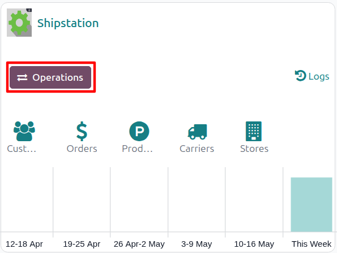The image size is (337, 253).
Task: Click the truncated Prod... label
Action: click(x=137, y=149)
